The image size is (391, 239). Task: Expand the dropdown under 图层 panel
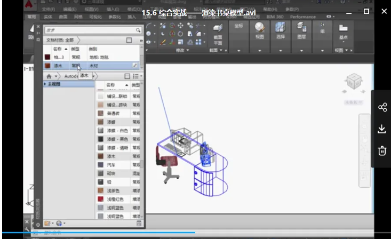301,51
